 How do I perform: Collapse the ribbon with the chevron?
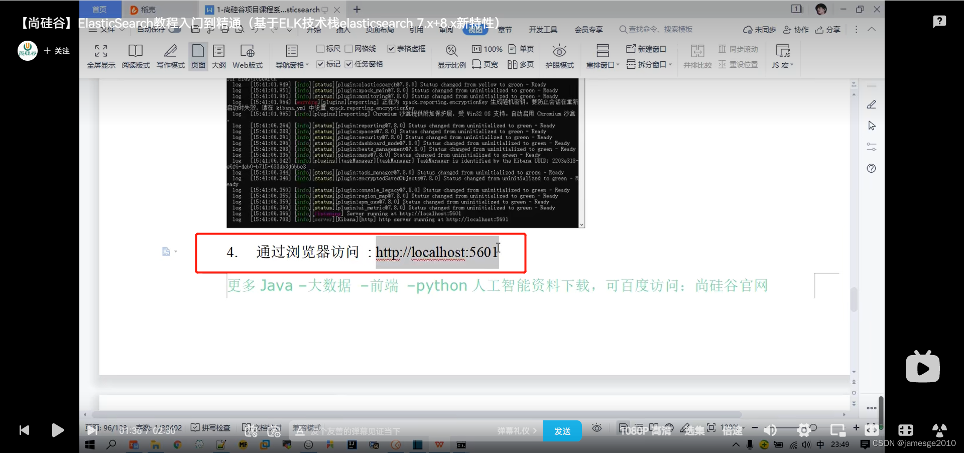coord(872,29)
